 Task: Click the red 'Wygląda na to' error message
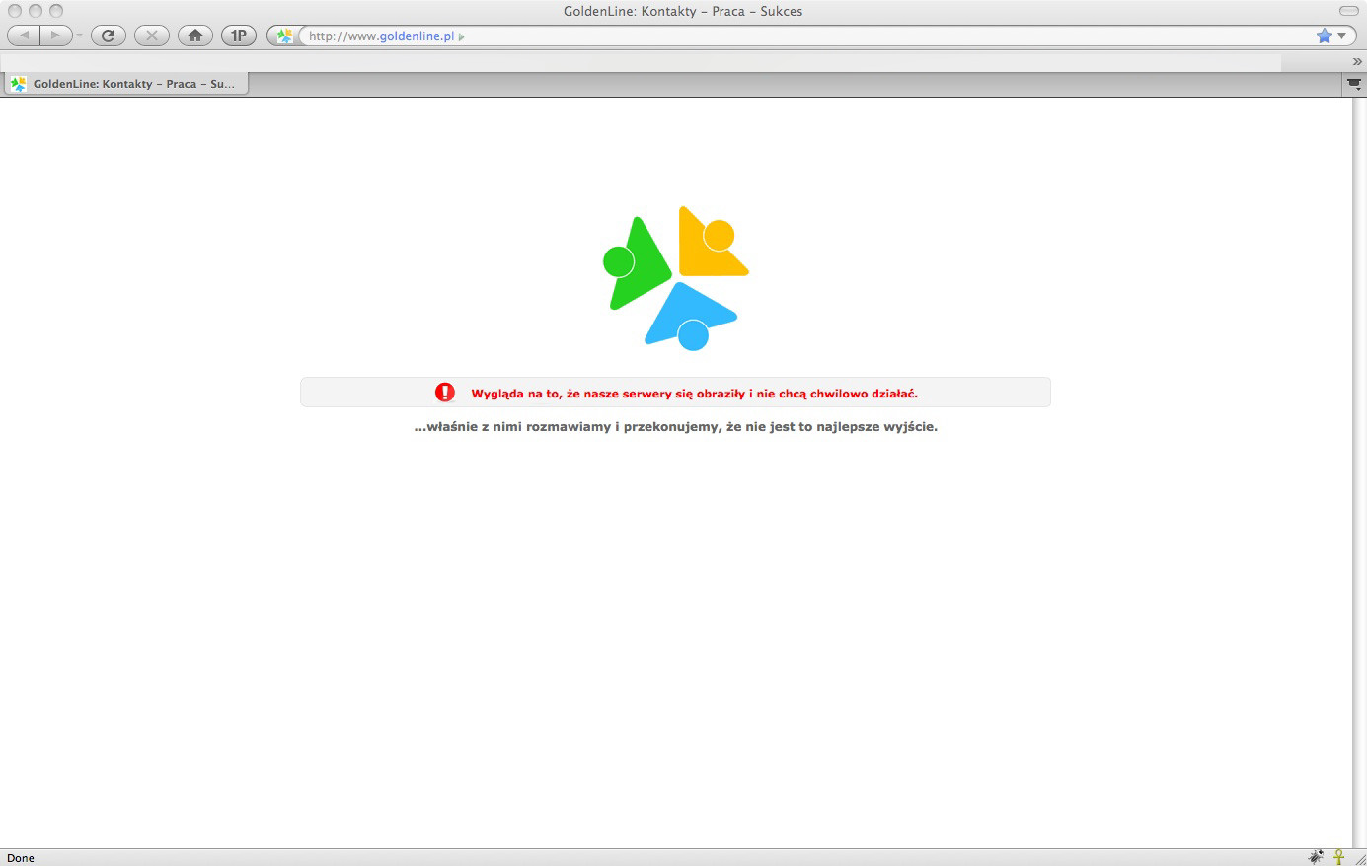(x=694, y=394)
